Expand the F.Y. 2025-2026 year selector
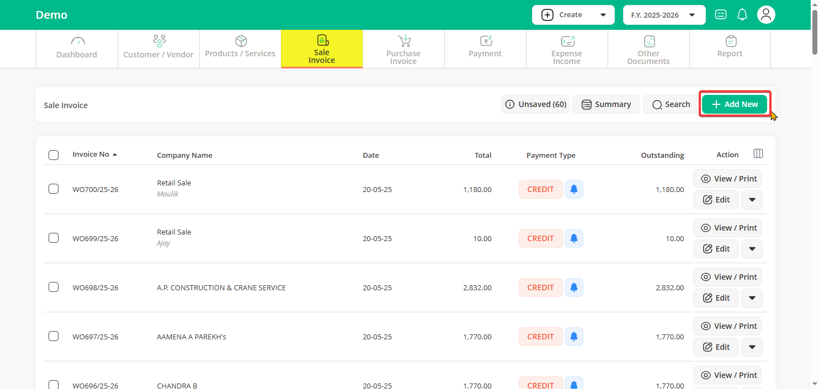 click(x=664, y=15)
